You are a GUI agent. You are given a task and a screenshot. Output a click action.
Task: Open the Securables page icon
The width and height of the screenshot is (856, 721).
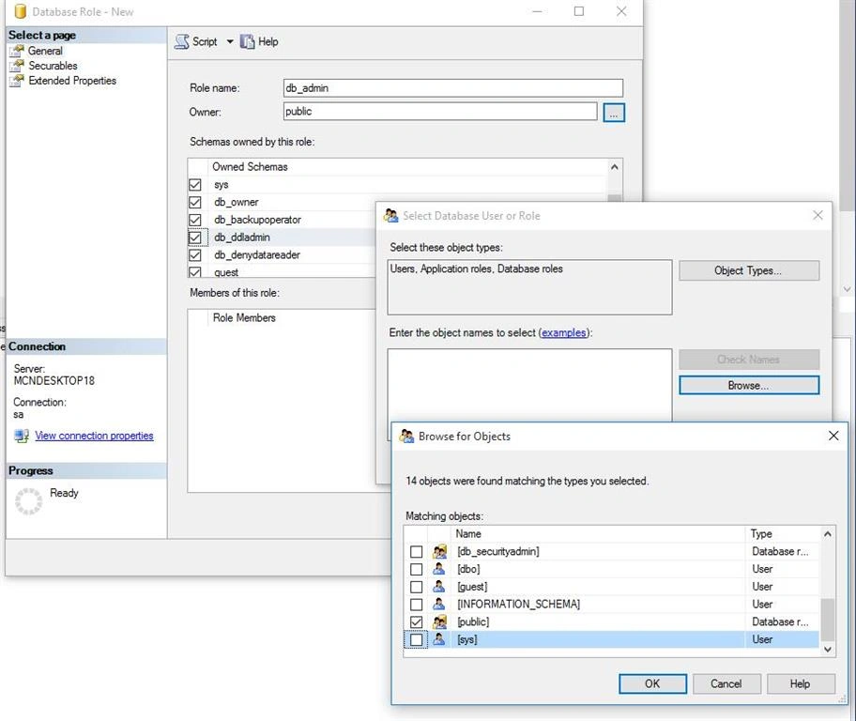coord(17,66)
